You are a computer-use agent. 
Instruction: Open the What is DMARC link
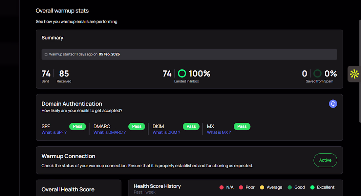tap(110, 133)
